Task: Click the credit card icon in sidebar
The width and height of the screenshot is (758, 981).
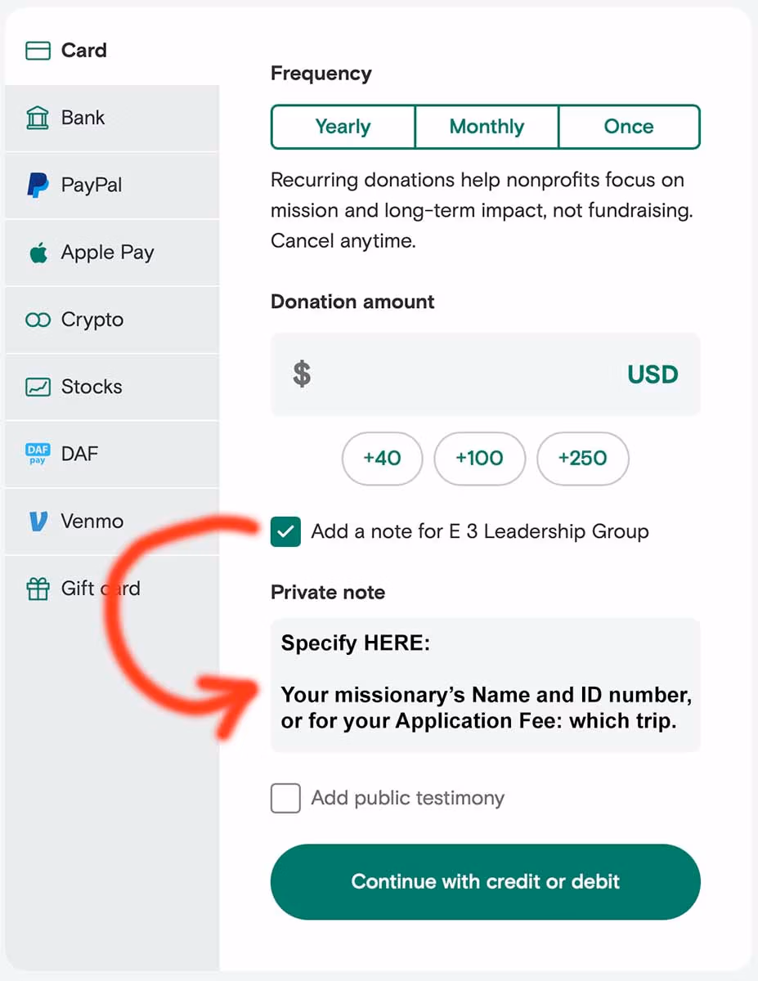Action: click(38, 51)
